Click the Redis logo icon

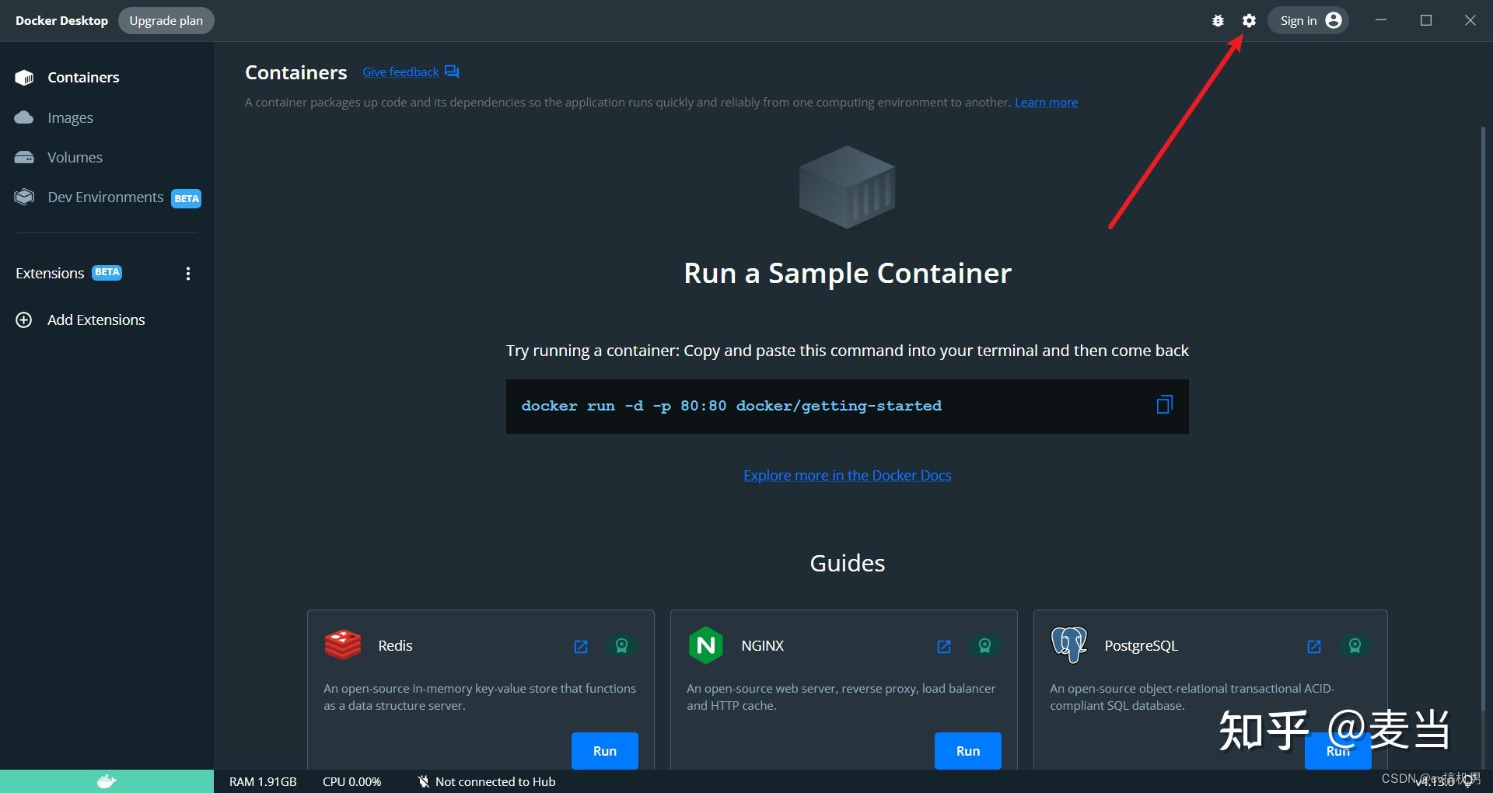pyautogui.click(x=343, y=645)
